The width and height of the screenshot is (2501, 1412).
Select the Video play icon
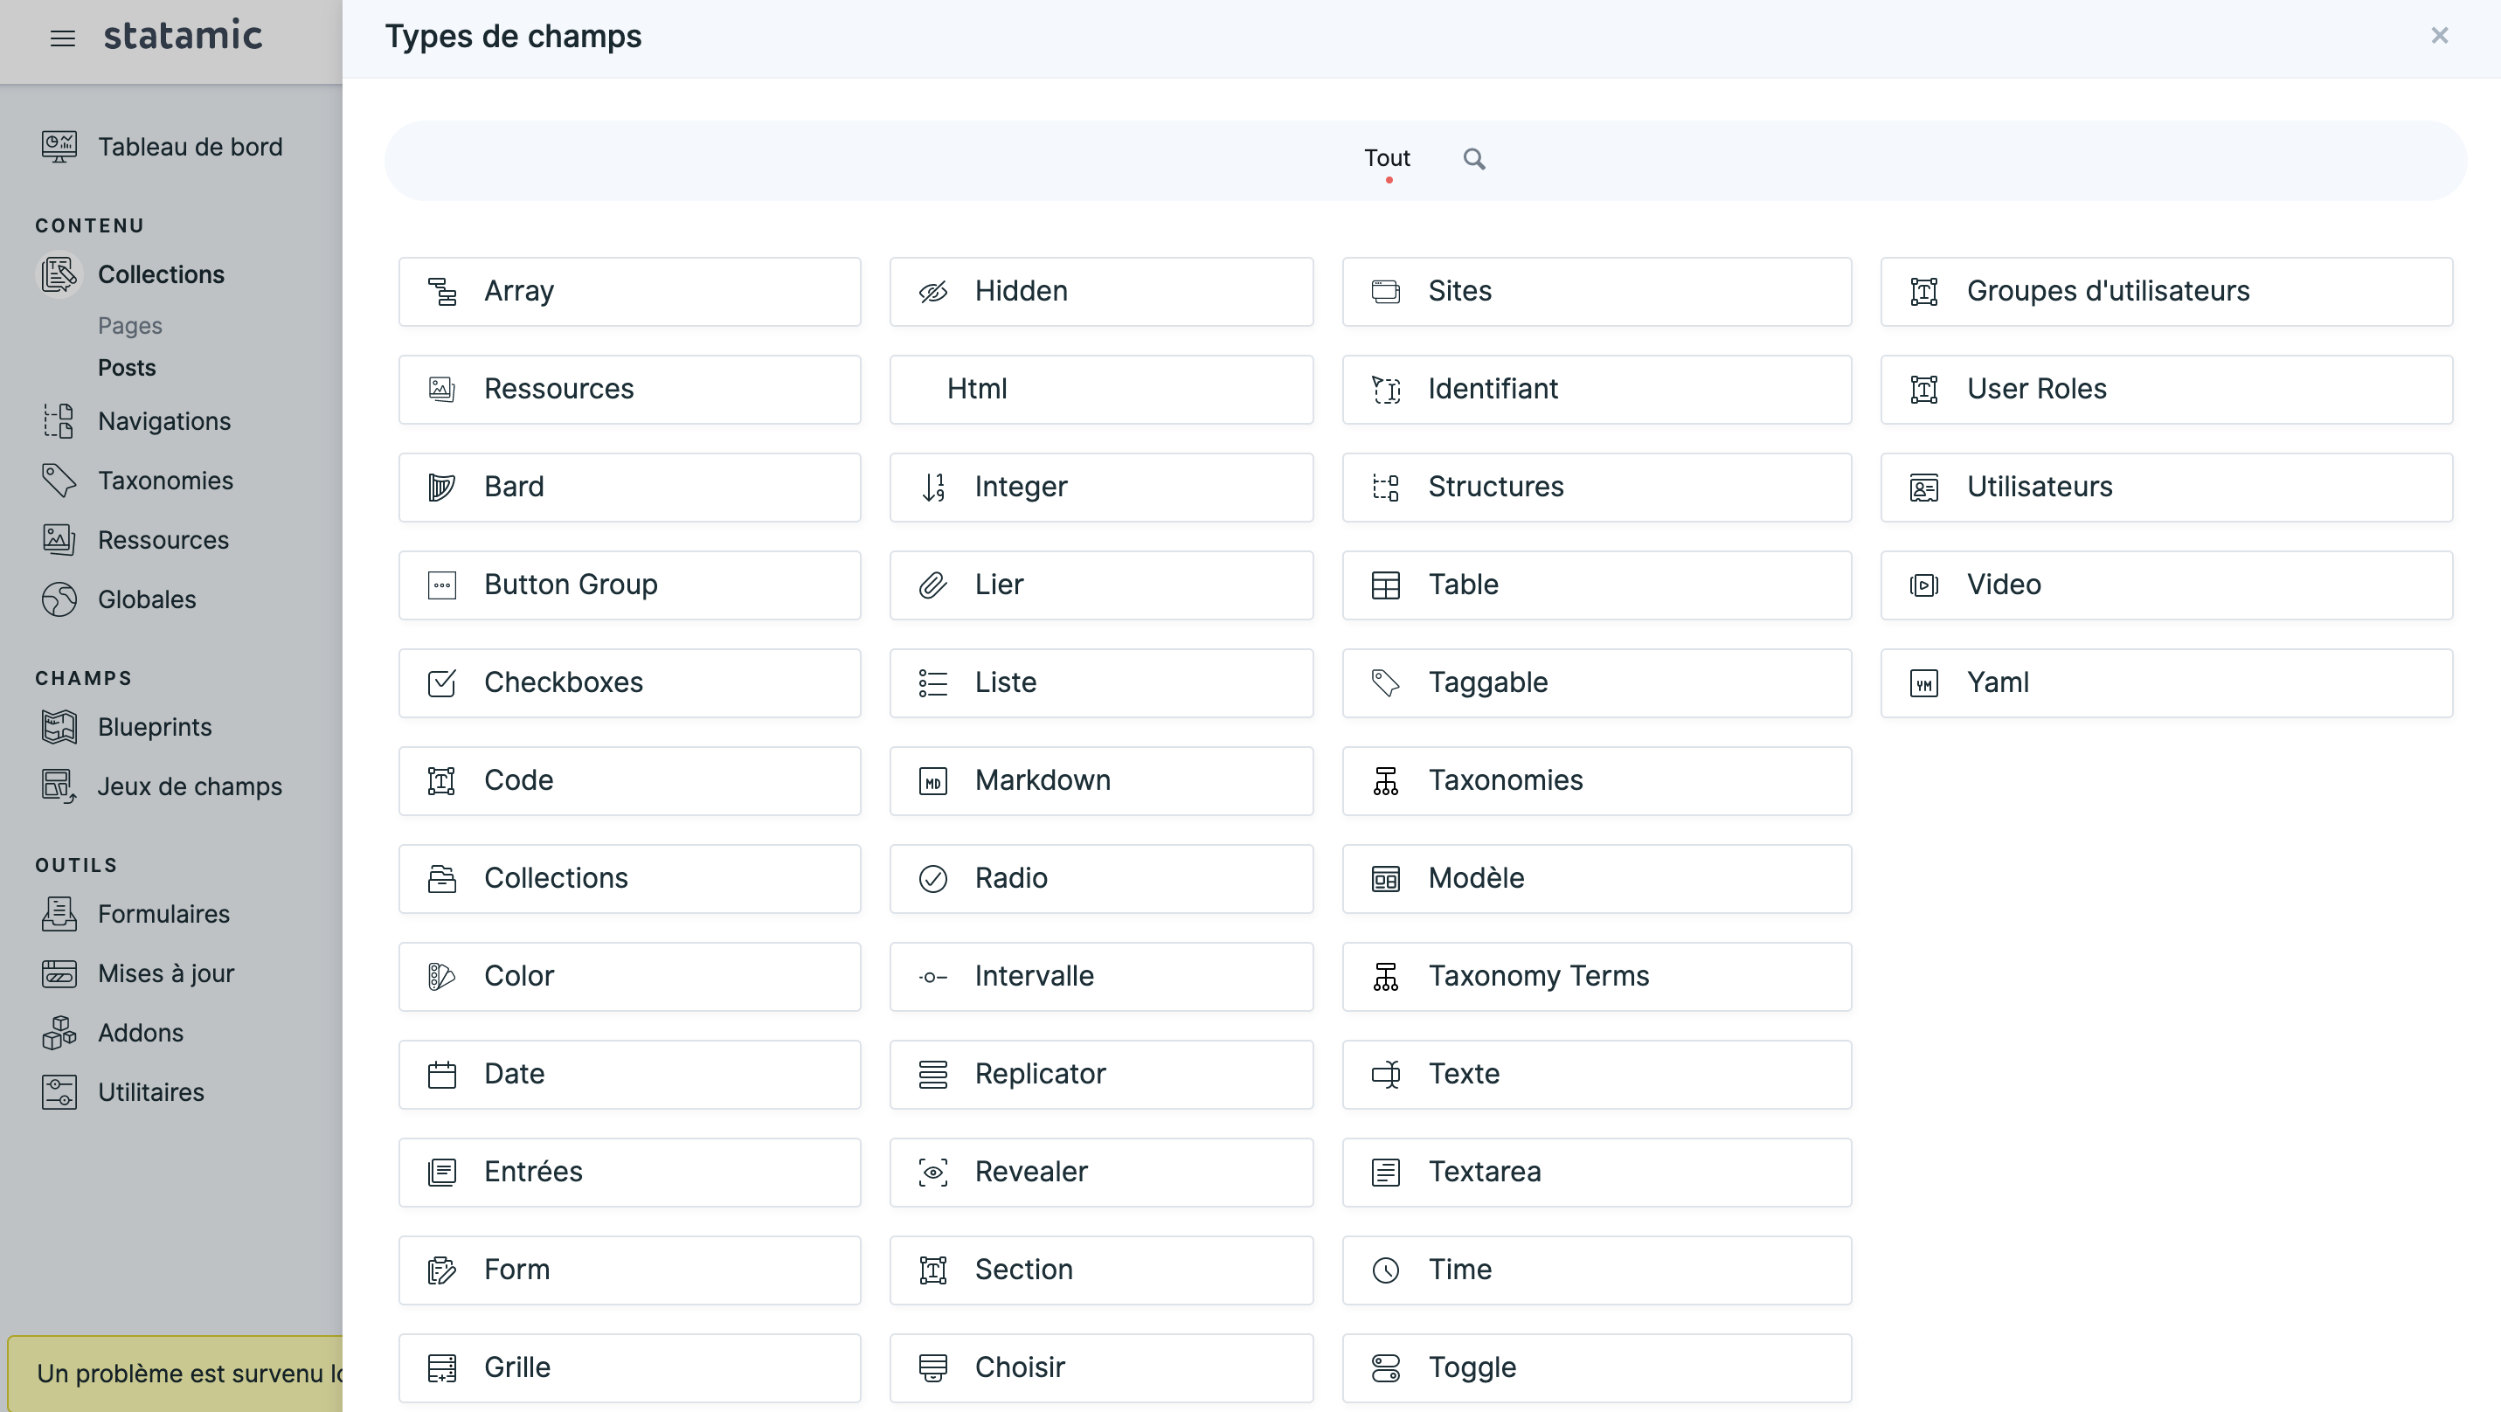click(1923, 585)
